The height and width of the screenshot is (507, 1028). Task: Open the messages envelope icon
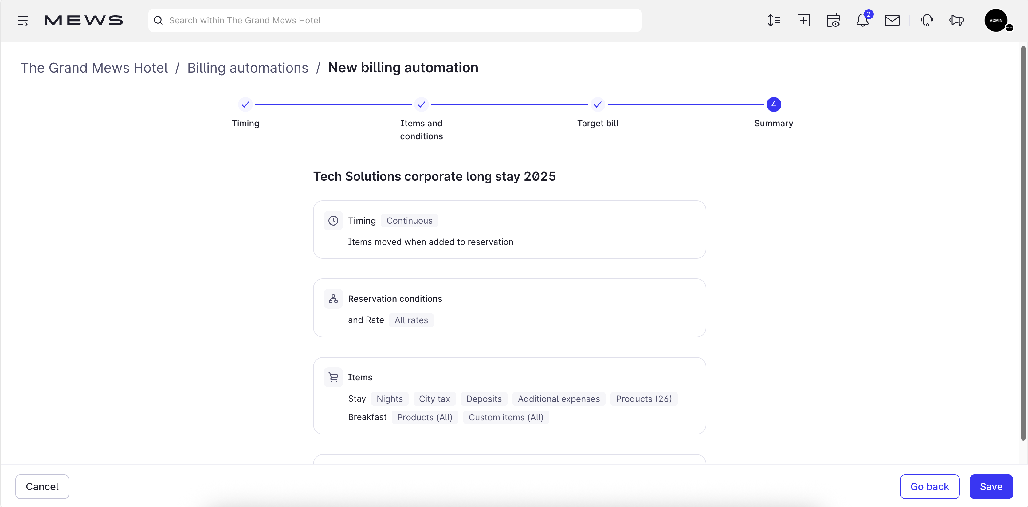point(892,20)
